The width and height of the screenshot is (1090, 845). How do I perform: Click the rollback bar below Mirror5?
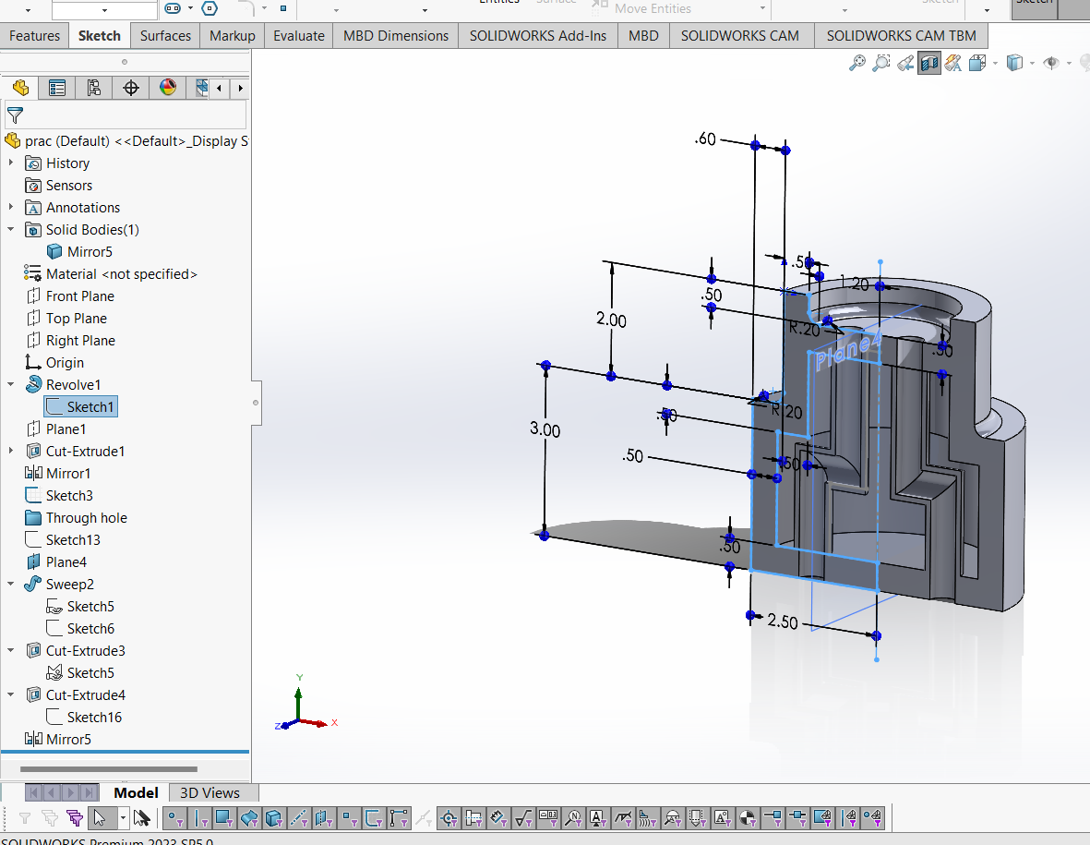click(x=126, y=752)
